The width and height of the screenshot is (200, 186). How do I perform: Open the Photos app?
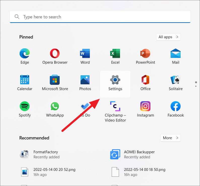pos(85,83)
